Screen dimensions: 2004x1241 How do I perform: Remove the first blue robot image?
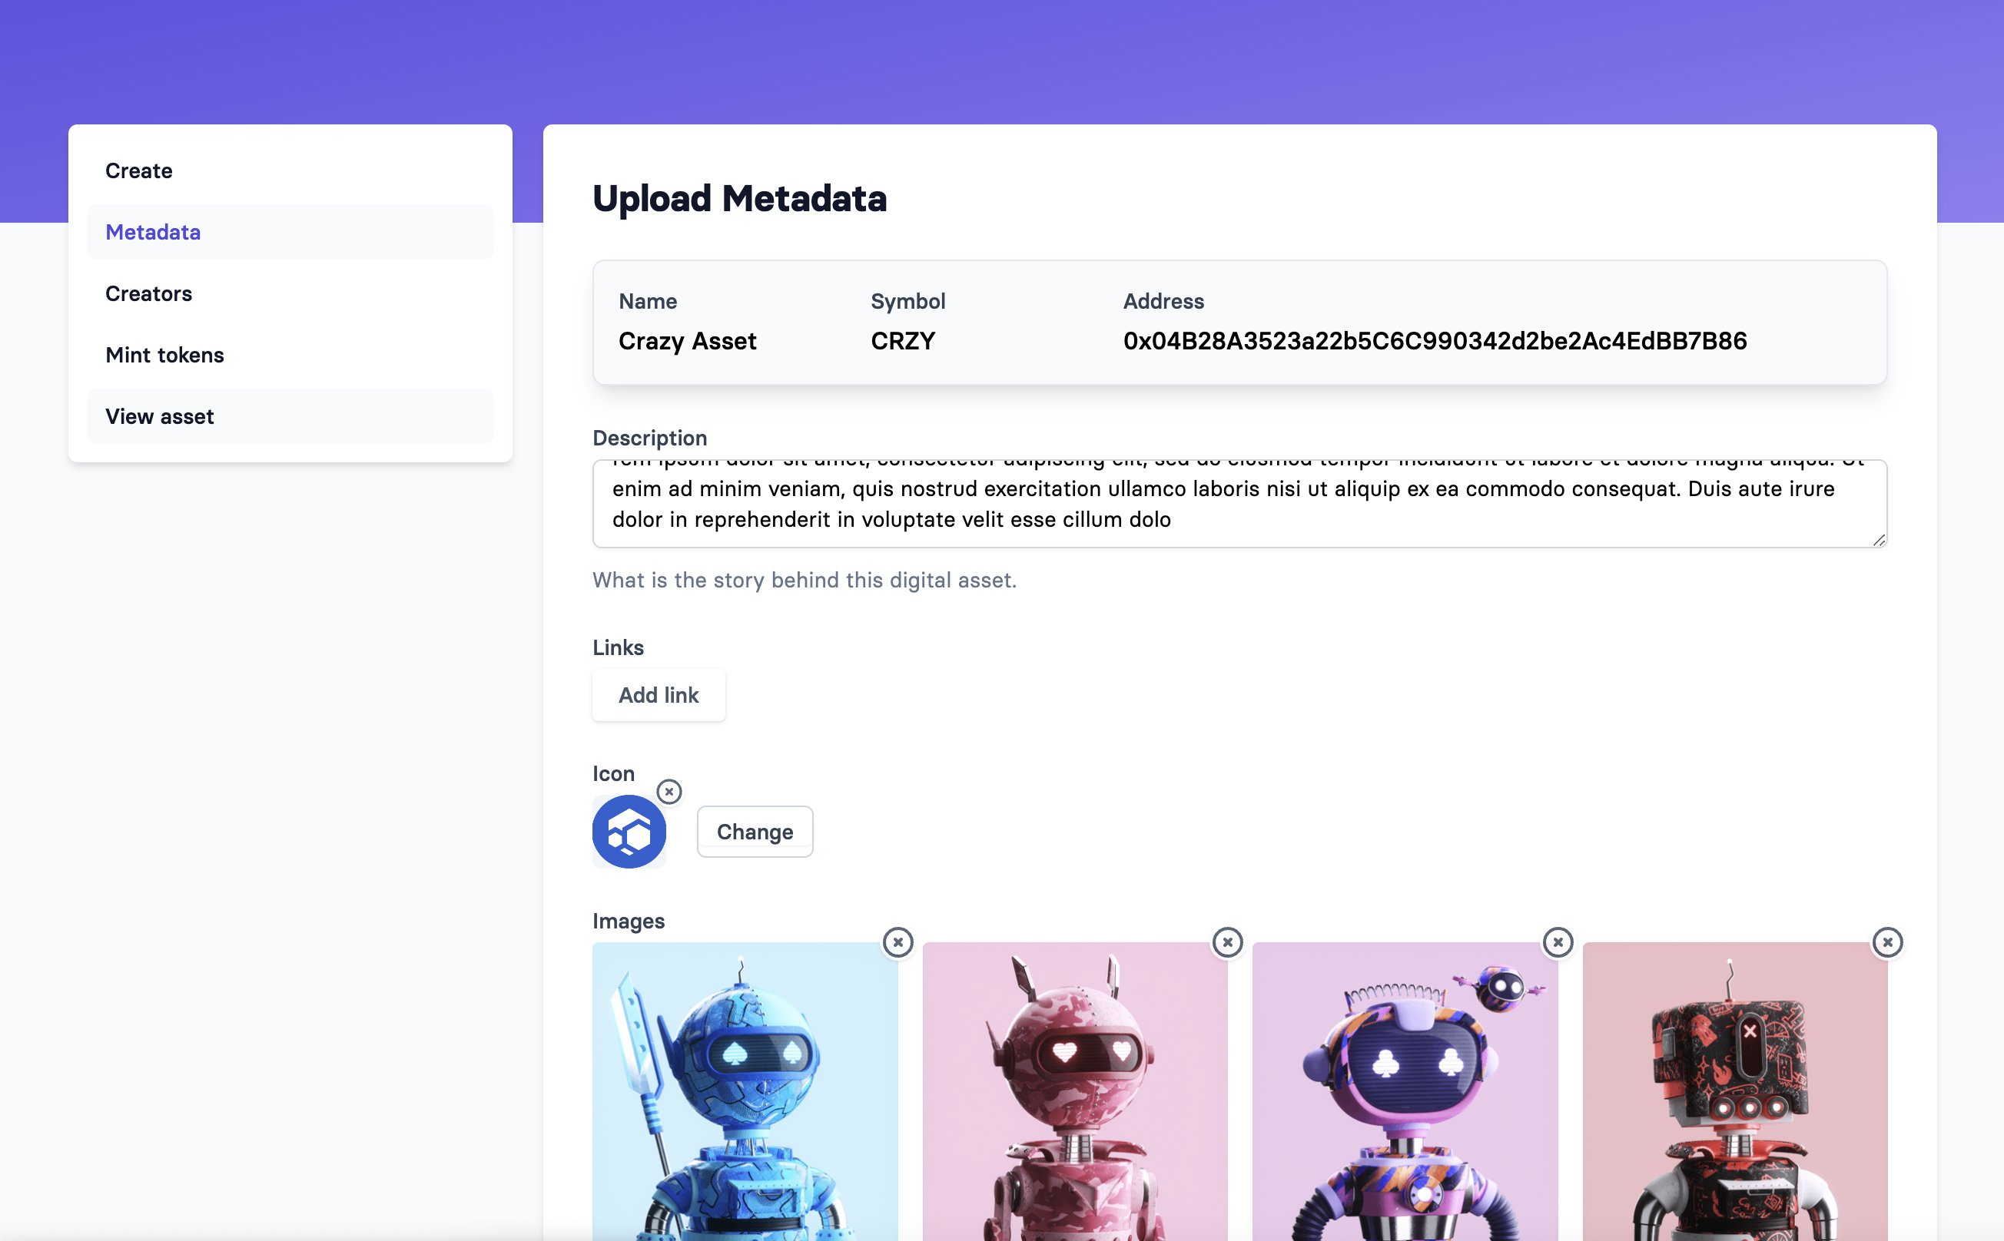pos(897,942)
